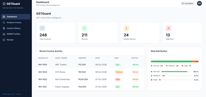Click the High 5.2% progress bar
The image size is (206, 97).
tap(176, 80)
